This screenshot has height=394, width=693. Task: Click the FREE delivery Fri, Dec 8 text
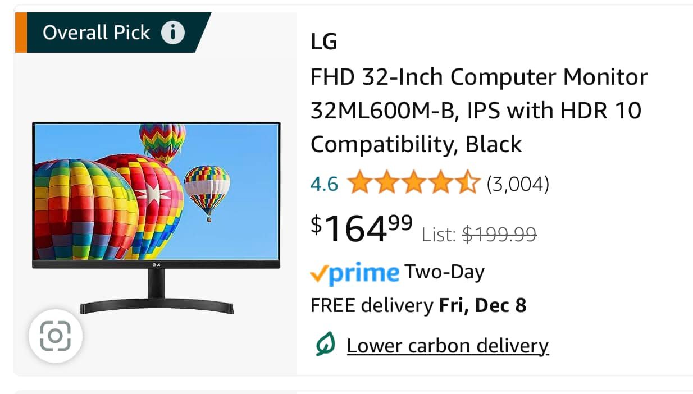coord(418,306)
